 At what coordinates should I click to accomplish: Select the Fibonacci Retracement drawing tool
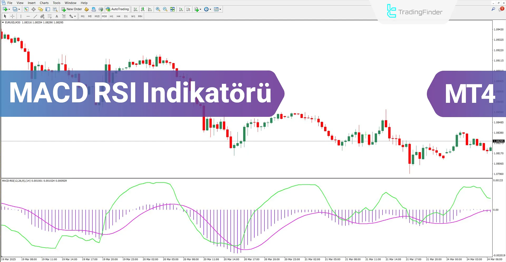(50, 16)
